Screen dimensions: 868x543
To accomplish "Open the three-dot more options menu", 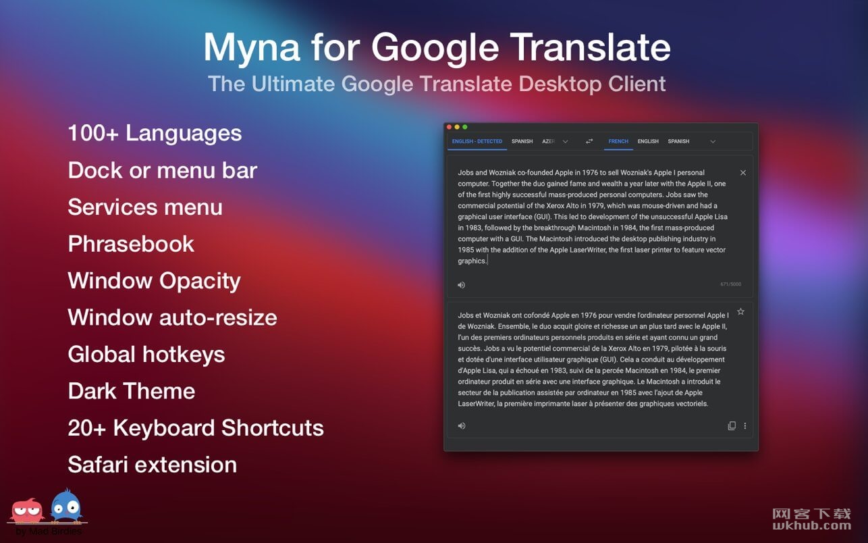I will click(x=745, y=426).
